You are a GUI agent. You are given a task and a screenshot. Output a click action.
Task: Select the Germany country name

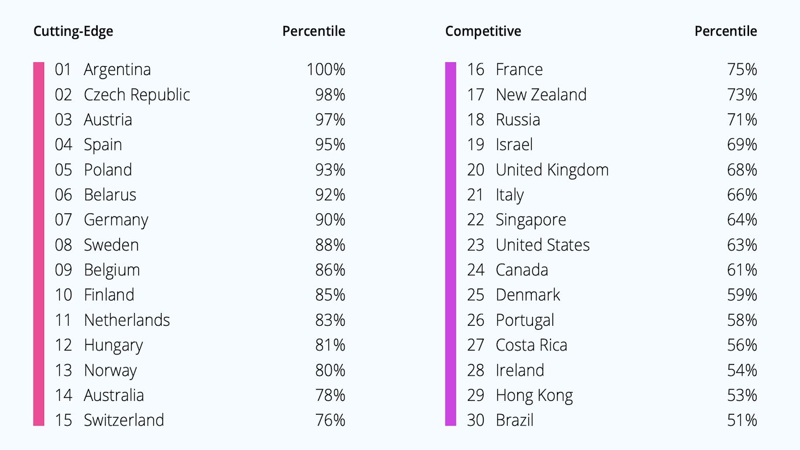[116, 220]
